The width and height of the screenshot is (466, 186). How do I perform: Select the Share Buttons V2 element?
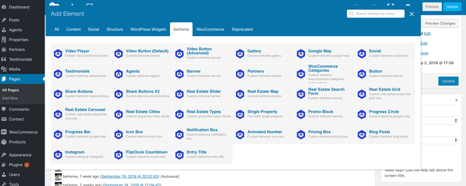pos(142,94)
